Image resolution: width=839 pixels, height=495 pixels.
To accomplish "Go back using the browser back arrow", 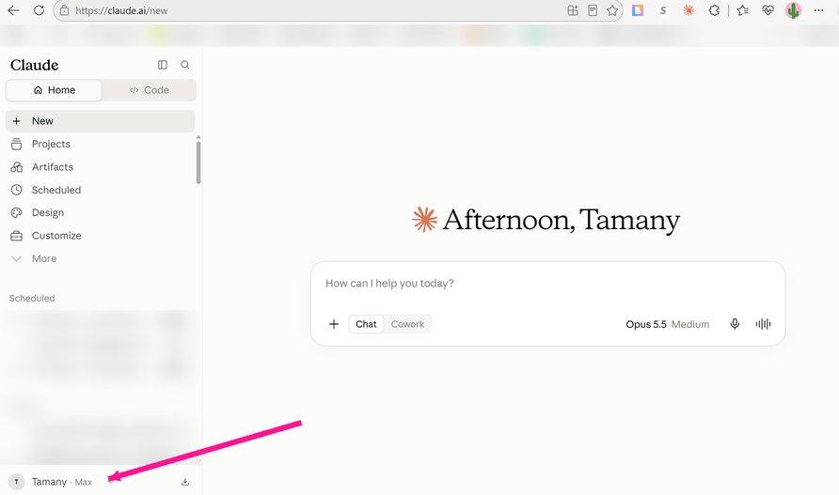I will 13,10.
